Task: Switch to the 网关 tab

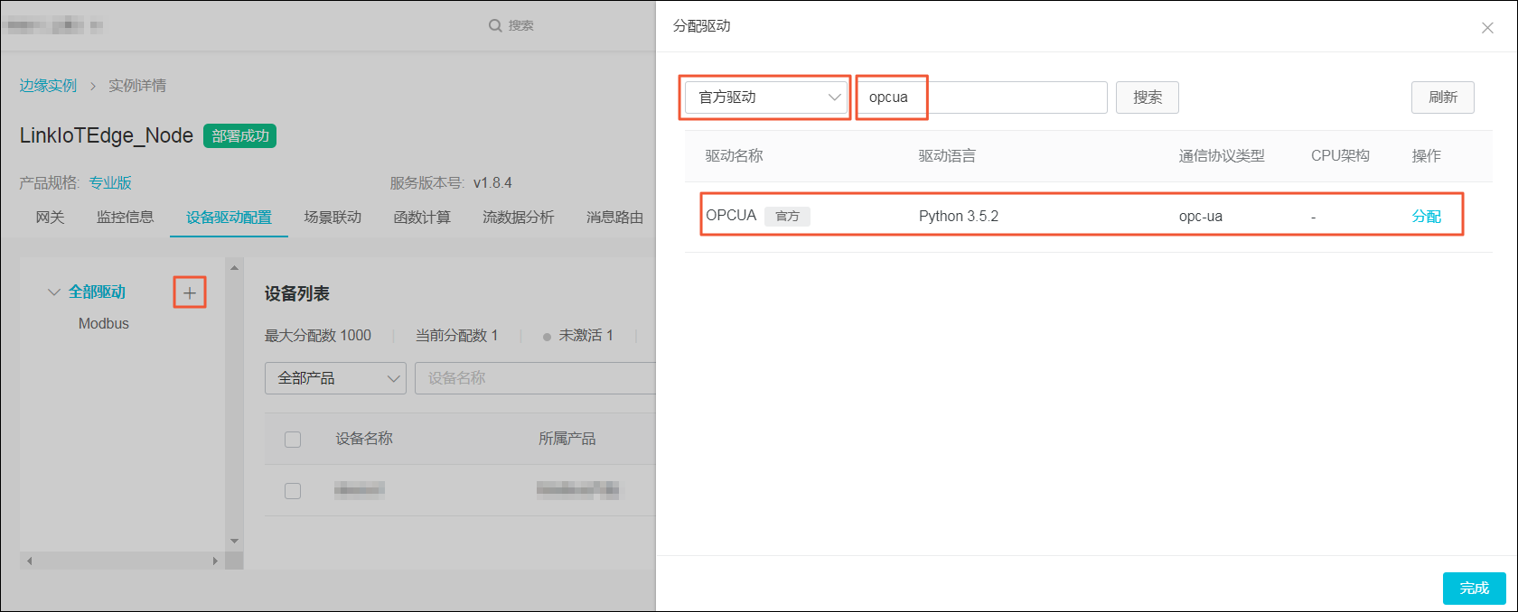Action: click(x=51, y=218)
